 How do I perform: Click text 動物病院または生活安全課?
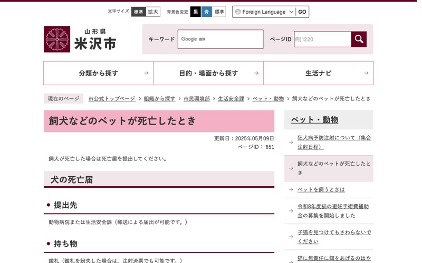click(x=80, y=222)
